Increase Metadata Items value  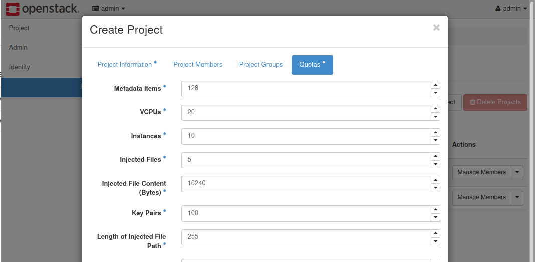435,85
